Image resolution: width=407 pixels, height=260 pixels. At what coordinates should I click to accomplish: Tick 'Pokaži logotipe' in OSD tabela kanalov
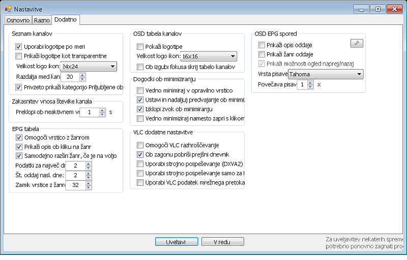pyautogui.click(x=141, y=46)
